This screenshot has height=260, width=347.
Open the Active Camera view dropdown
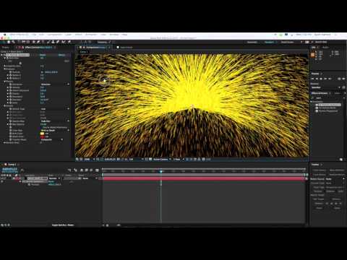click(x=162, y=160)
